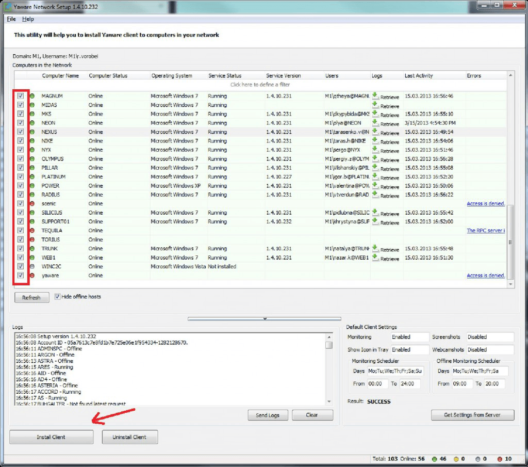This screenshot has height=467, width=528.
Task: Click the Send Logs button
Action: tap(268, 415)
